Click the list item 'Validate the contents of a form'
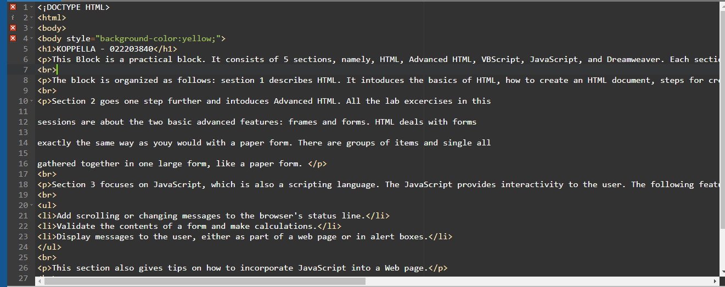Screen dimensions: 725x287 coord(189,226)
